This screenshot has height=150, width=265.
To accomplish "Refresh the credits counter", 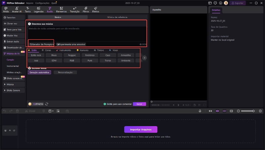I will coord(47,104).
